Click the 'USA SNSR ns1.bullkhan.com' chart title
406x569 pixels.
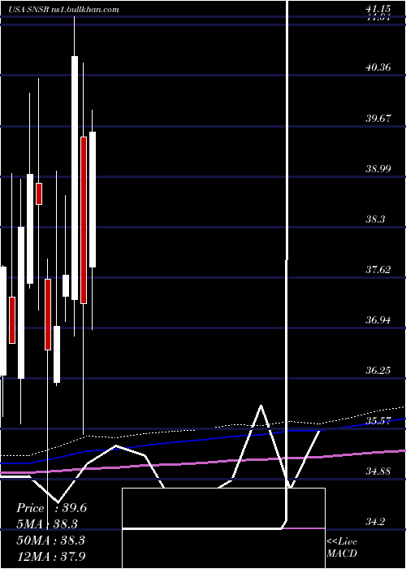[64, 10]
